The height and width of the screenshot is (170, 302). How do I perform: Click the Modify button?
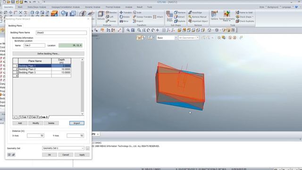[36, 123]
